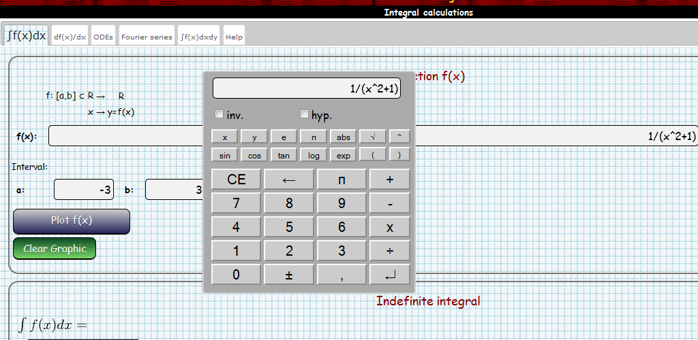Click the large π key next to plus
The width and height of the screenshot is (698, 340).
[342, 180]
